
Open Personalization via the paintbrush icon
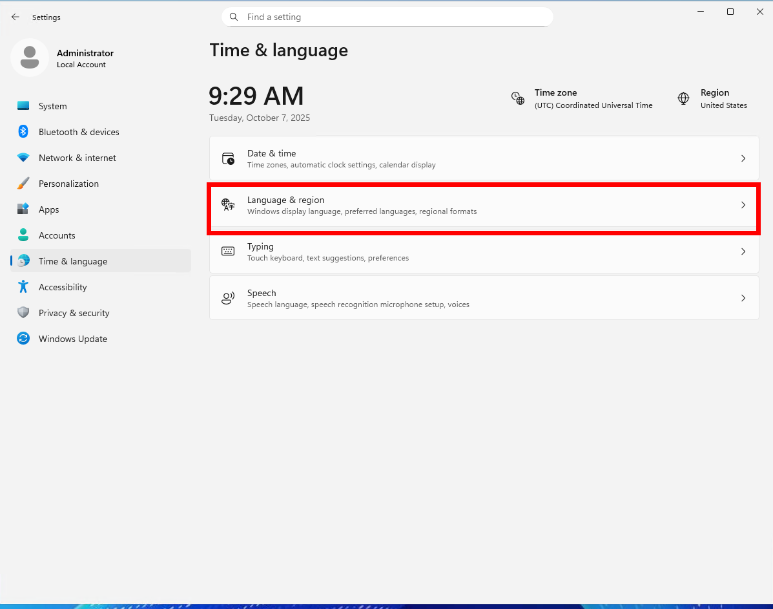point(23,183)
